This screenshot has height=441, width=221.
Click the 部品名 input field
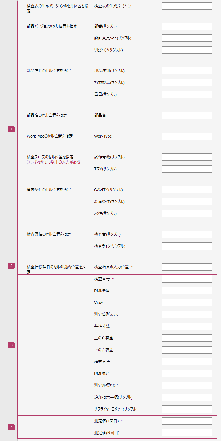[187, 115]
